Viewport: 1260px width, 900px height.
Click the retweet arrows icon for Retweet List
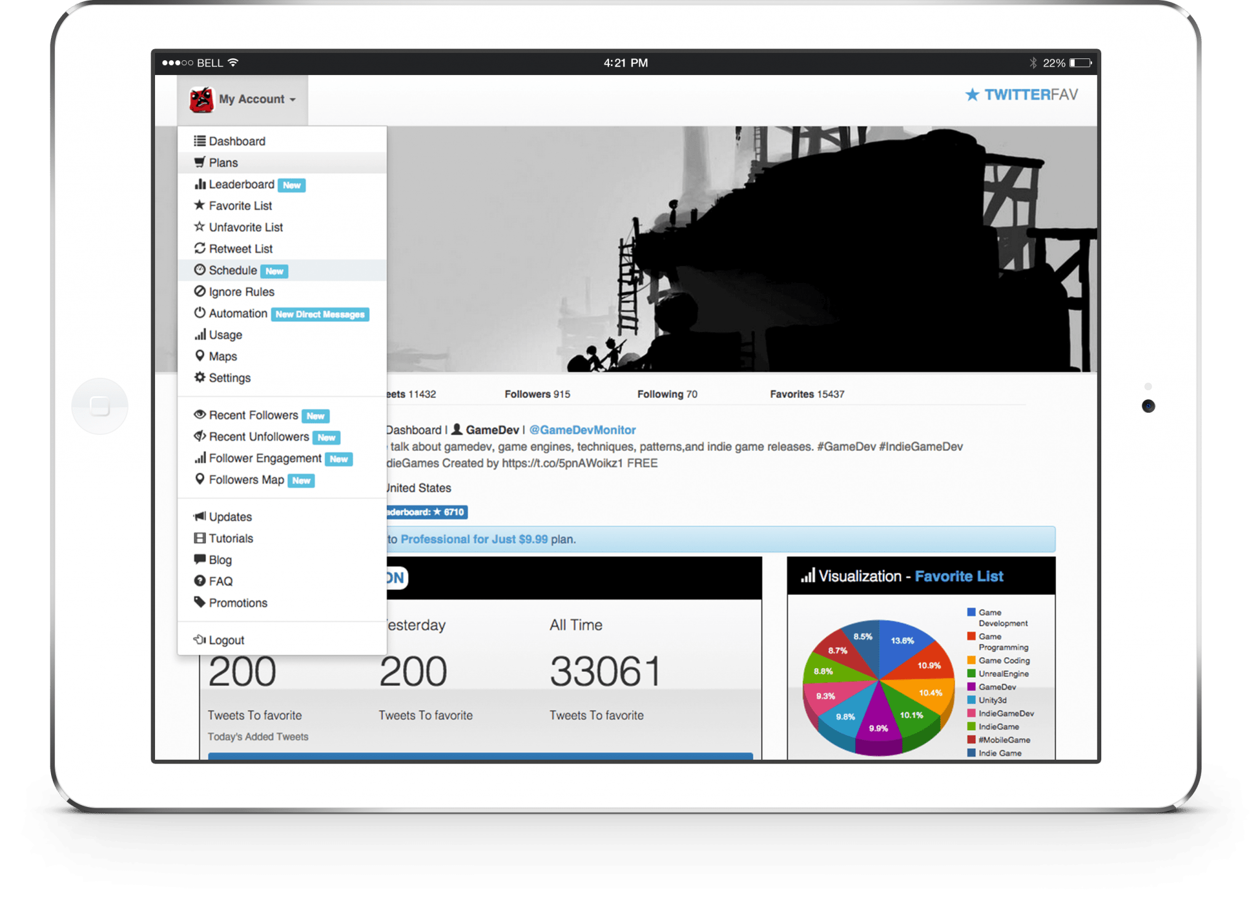(199, 249)
